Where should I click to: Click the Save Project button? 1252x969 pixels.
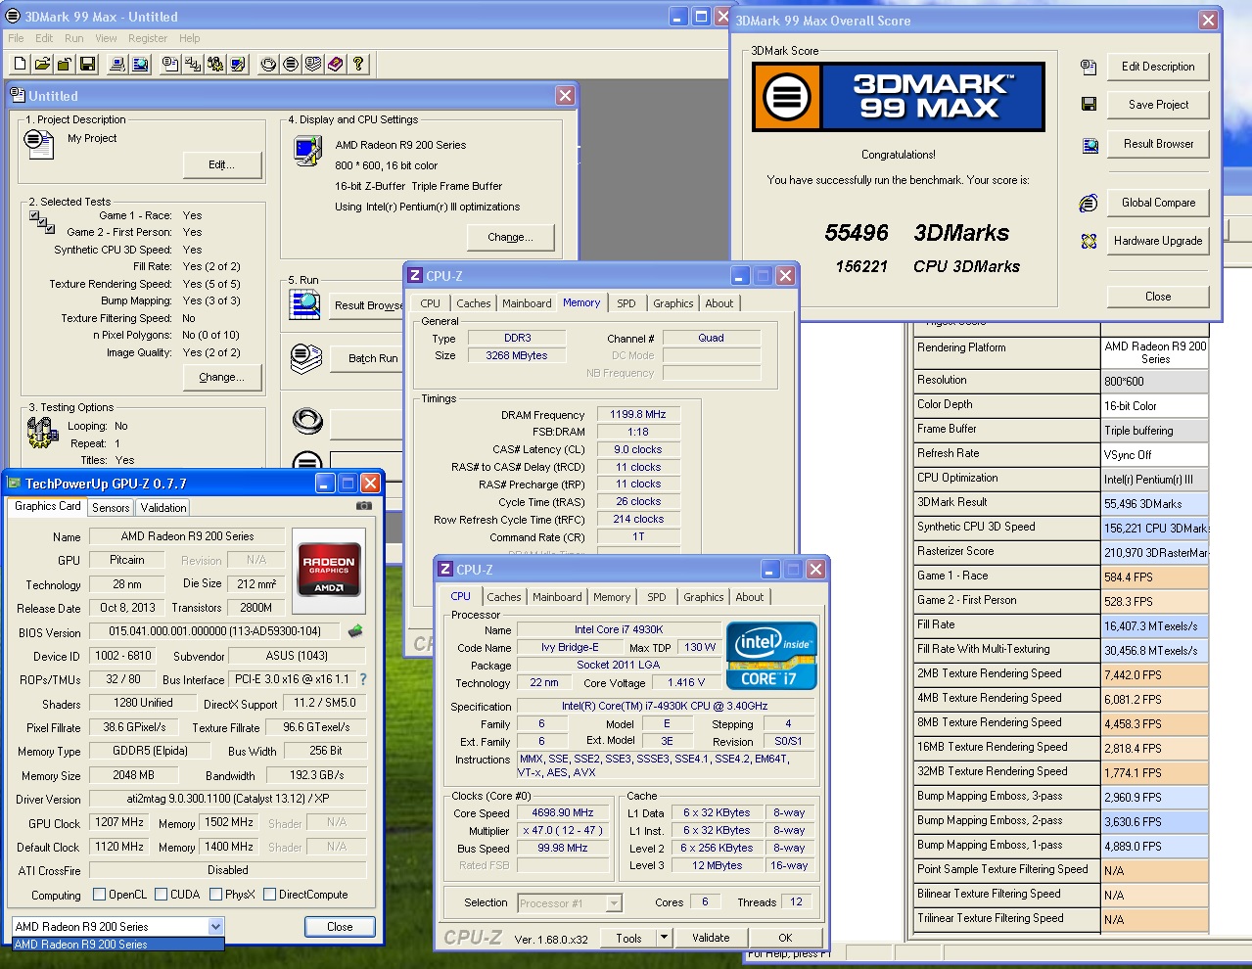tap(1158, 105)
